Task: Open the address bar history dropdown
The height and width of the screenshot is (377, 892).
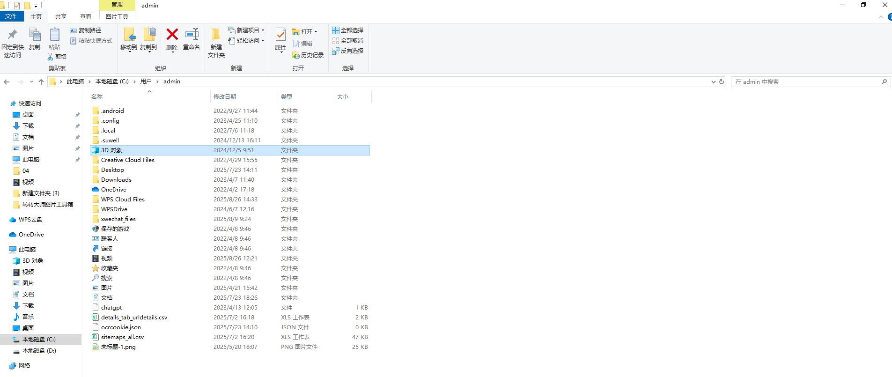Action: 713,82
